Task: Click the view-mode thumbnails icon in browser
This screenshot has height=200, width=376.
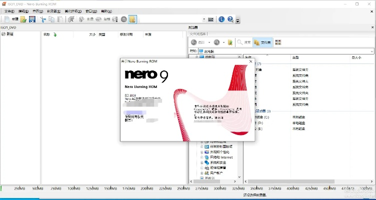Action: click(x=278, y=42)
